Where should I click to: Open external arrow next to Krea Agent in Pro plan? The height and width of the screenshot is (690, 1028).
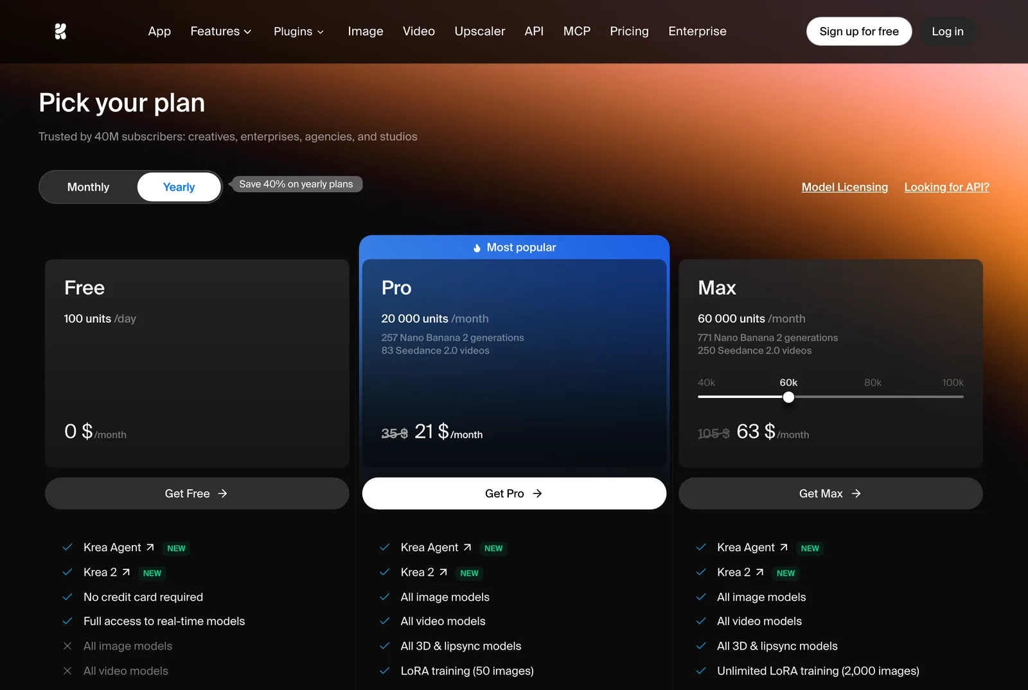coord(467,548)
